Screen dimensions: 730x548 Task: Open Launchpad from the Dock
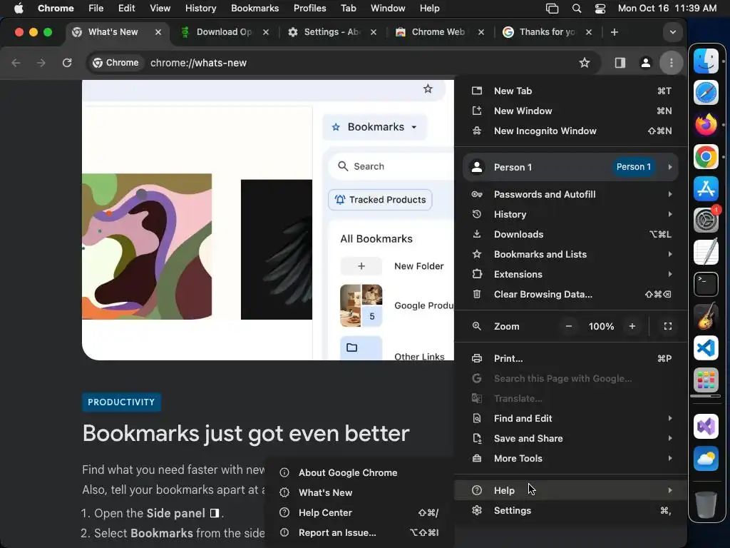tap(706, 380)
